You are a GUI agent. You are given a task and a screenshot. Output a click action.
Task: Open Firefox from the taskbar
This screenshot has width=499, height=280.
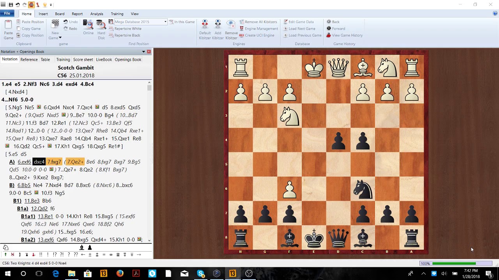coord(120,274)
